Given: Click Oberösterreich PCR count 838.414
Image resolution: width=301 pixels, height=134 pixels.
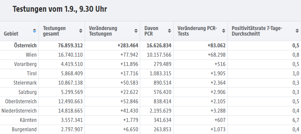Looking at the screenshot, I should pyautogui.click(x=162, y=102).
